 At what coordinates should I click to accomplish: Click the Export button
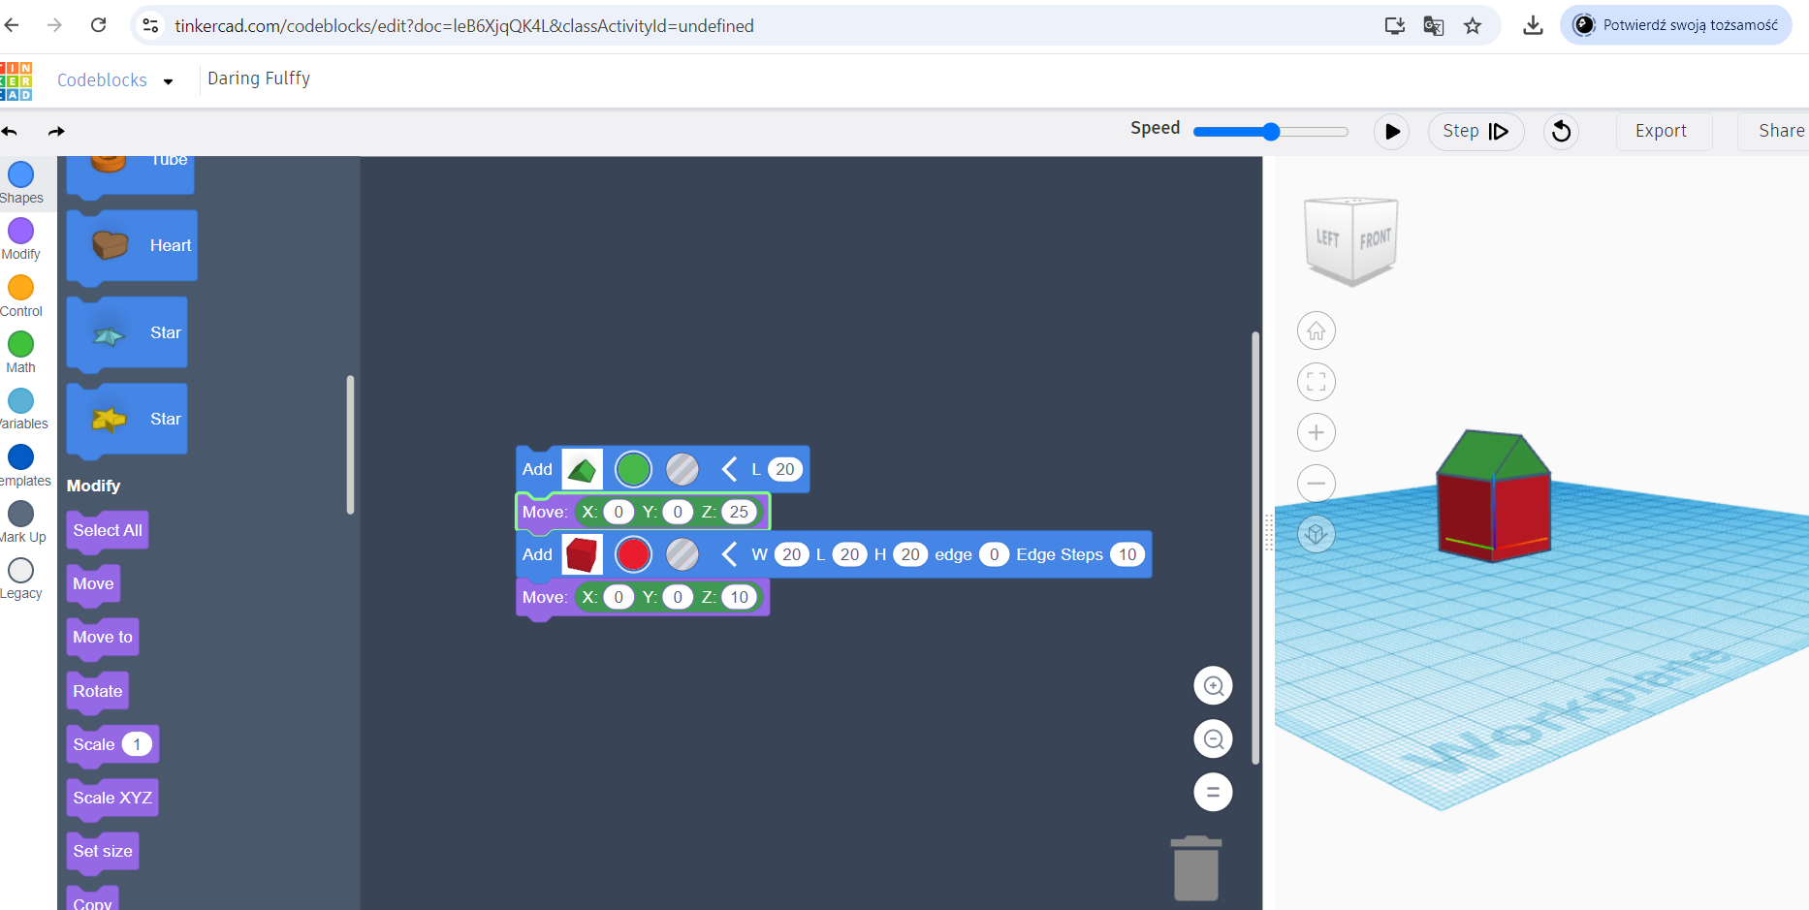click(1662, 132)
